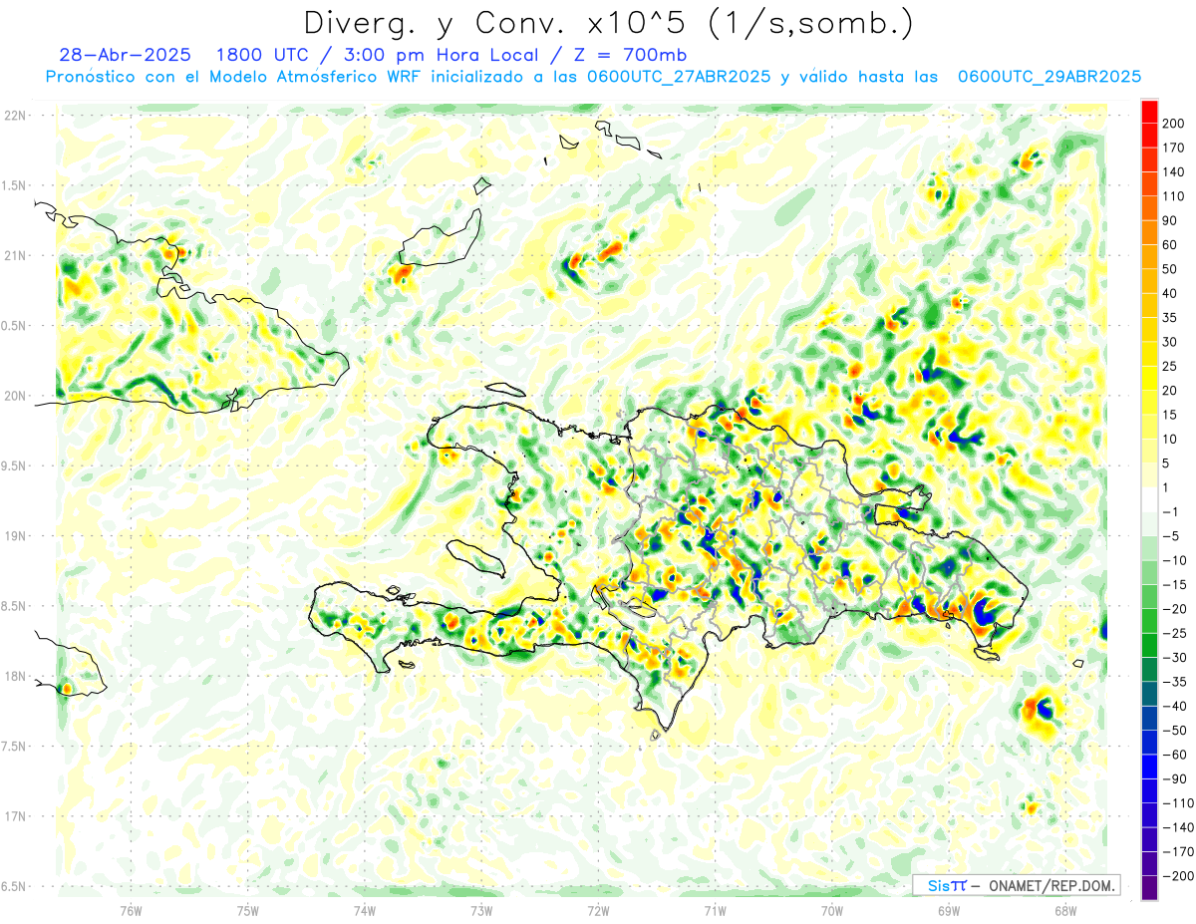Click the "-10" colorbar value
Screen dimensions: 1196x924
pos(1175,561)
